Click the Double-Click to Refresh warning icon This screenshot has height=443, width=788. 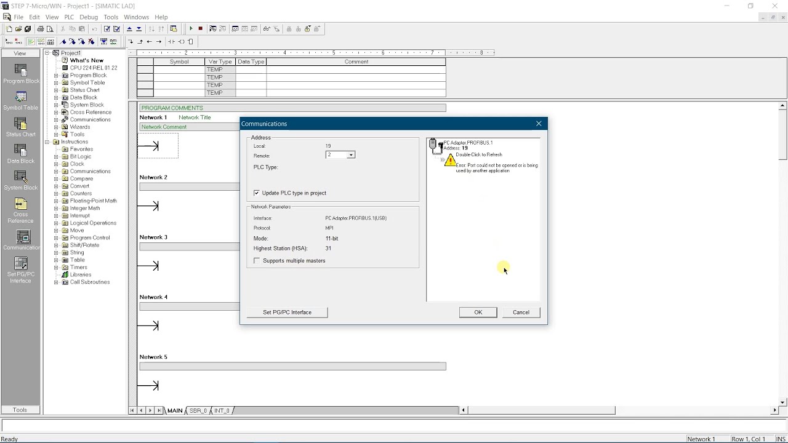[450, 160]
